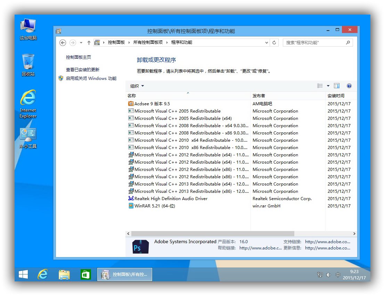385x296 pixels.
Task: Open the 更新信息 adobe URL in details pane
Action: click(x=328, y=248)
